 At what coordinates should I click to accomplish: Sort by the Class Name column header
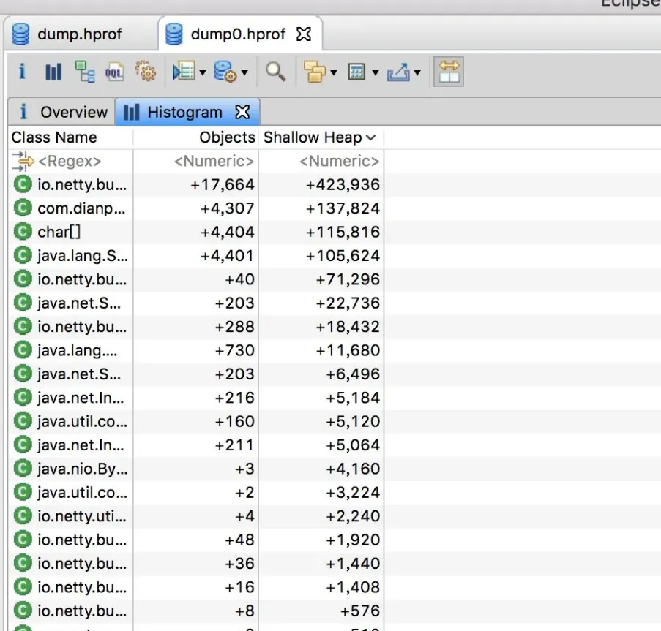pos(70,137)
